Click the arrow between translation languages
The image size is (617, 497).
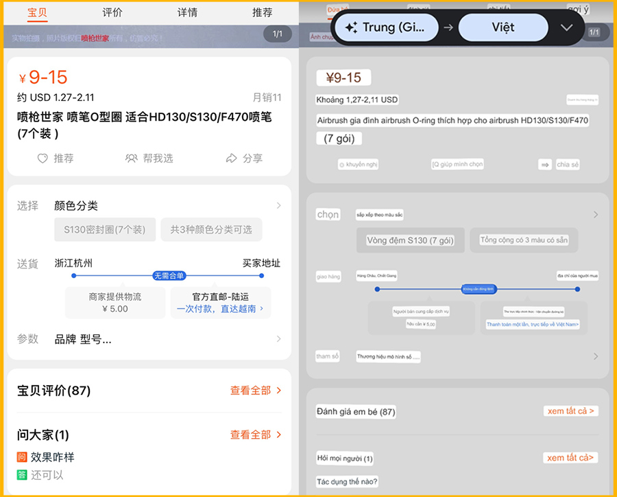[x=448, y=28]
